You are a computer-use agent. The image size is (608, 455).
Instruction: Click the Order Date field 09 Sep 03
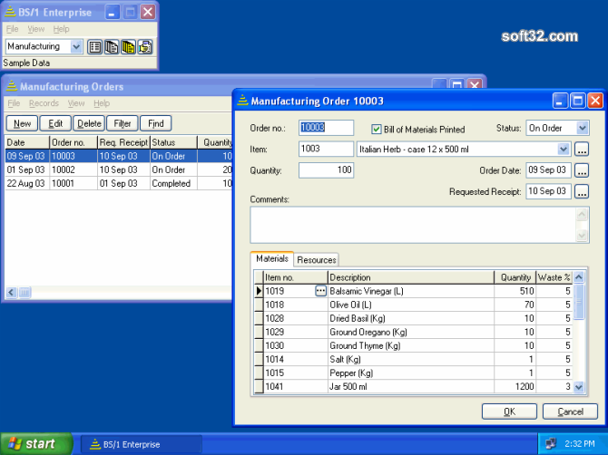(548, 170)
